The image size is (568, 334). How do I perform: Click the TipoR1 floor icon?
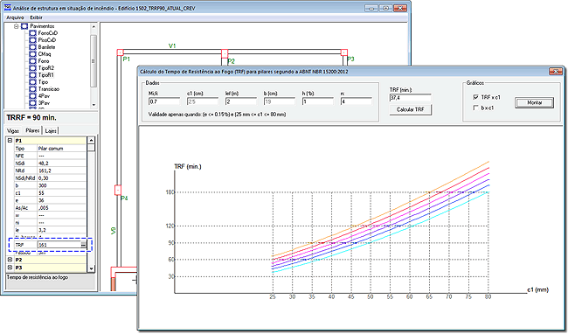pos(32,75)
